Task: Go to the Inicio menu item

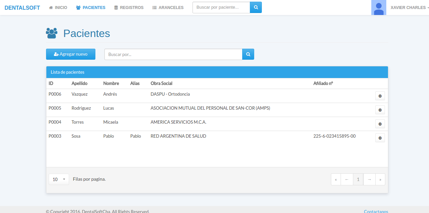Action: pyautogui.click(x=58, y=8)
